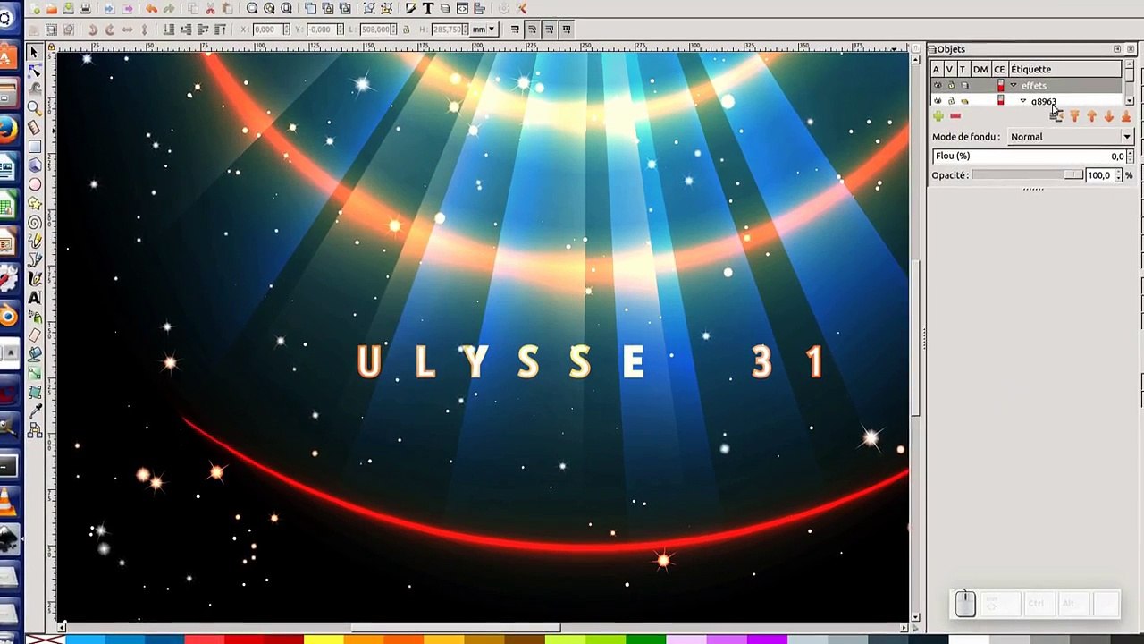Lower selection to bottom in Objets panel

click(x=1126, y=116)
